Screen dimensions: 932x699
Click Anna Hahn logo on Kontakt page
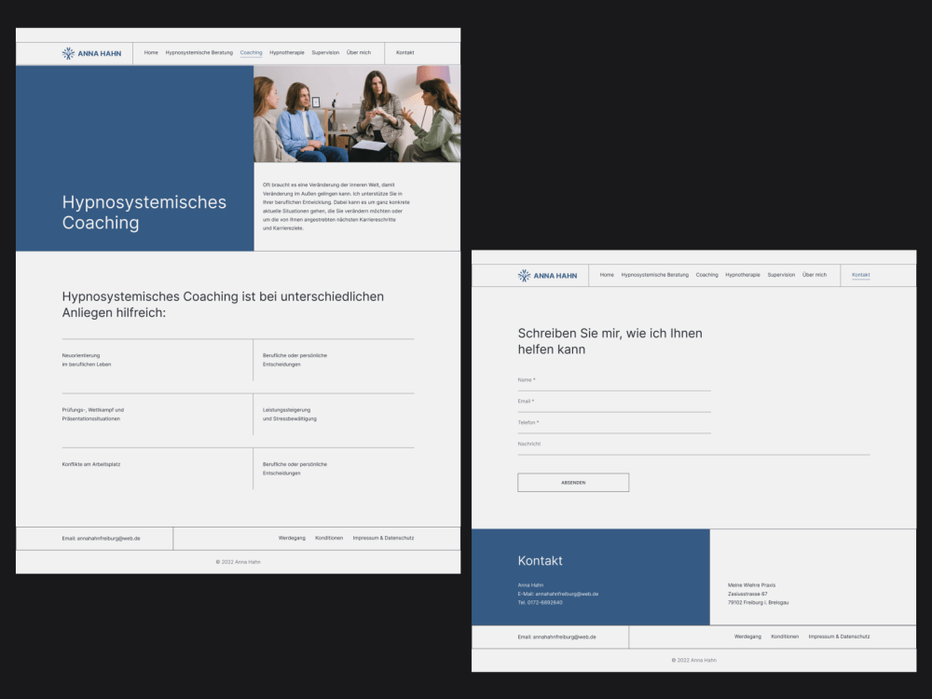coord(547,276)
